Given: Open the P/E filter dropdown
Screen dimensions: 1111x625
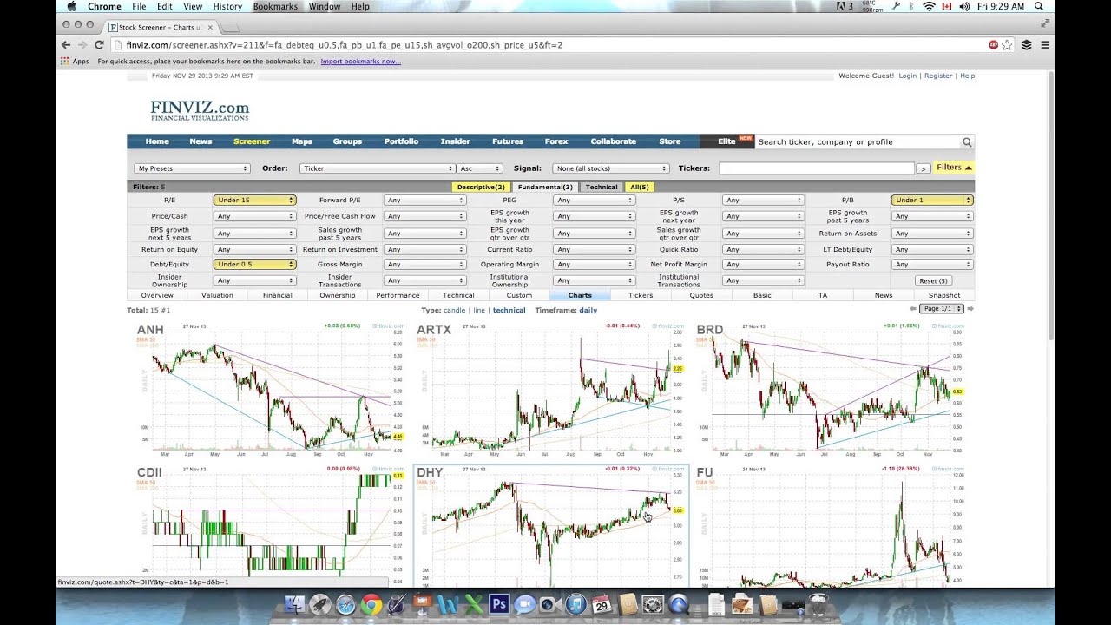Looking at the screenshot, I should click(254, 200).
